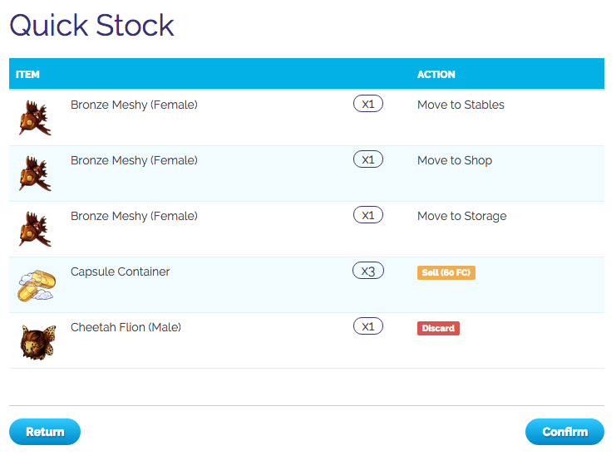The image size is (616, 460).
Task: Click the X3 quantity badge for Capsule Container
Action: (x=368, y=271)
